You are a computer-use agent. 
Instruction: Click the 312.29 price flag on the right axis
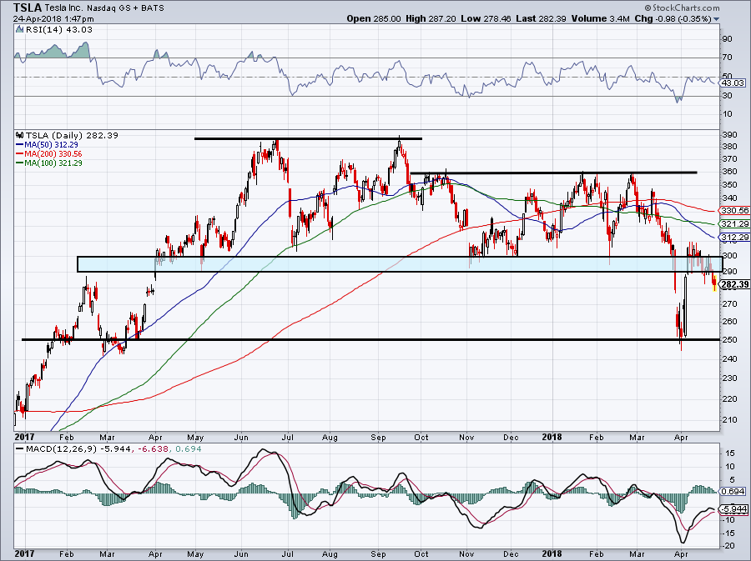pyautogui.click(x=733, y=238)
